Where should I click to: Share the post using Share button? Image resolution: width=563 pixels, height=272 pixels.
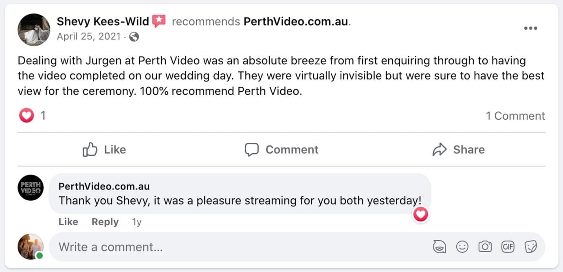click(458, 149)
